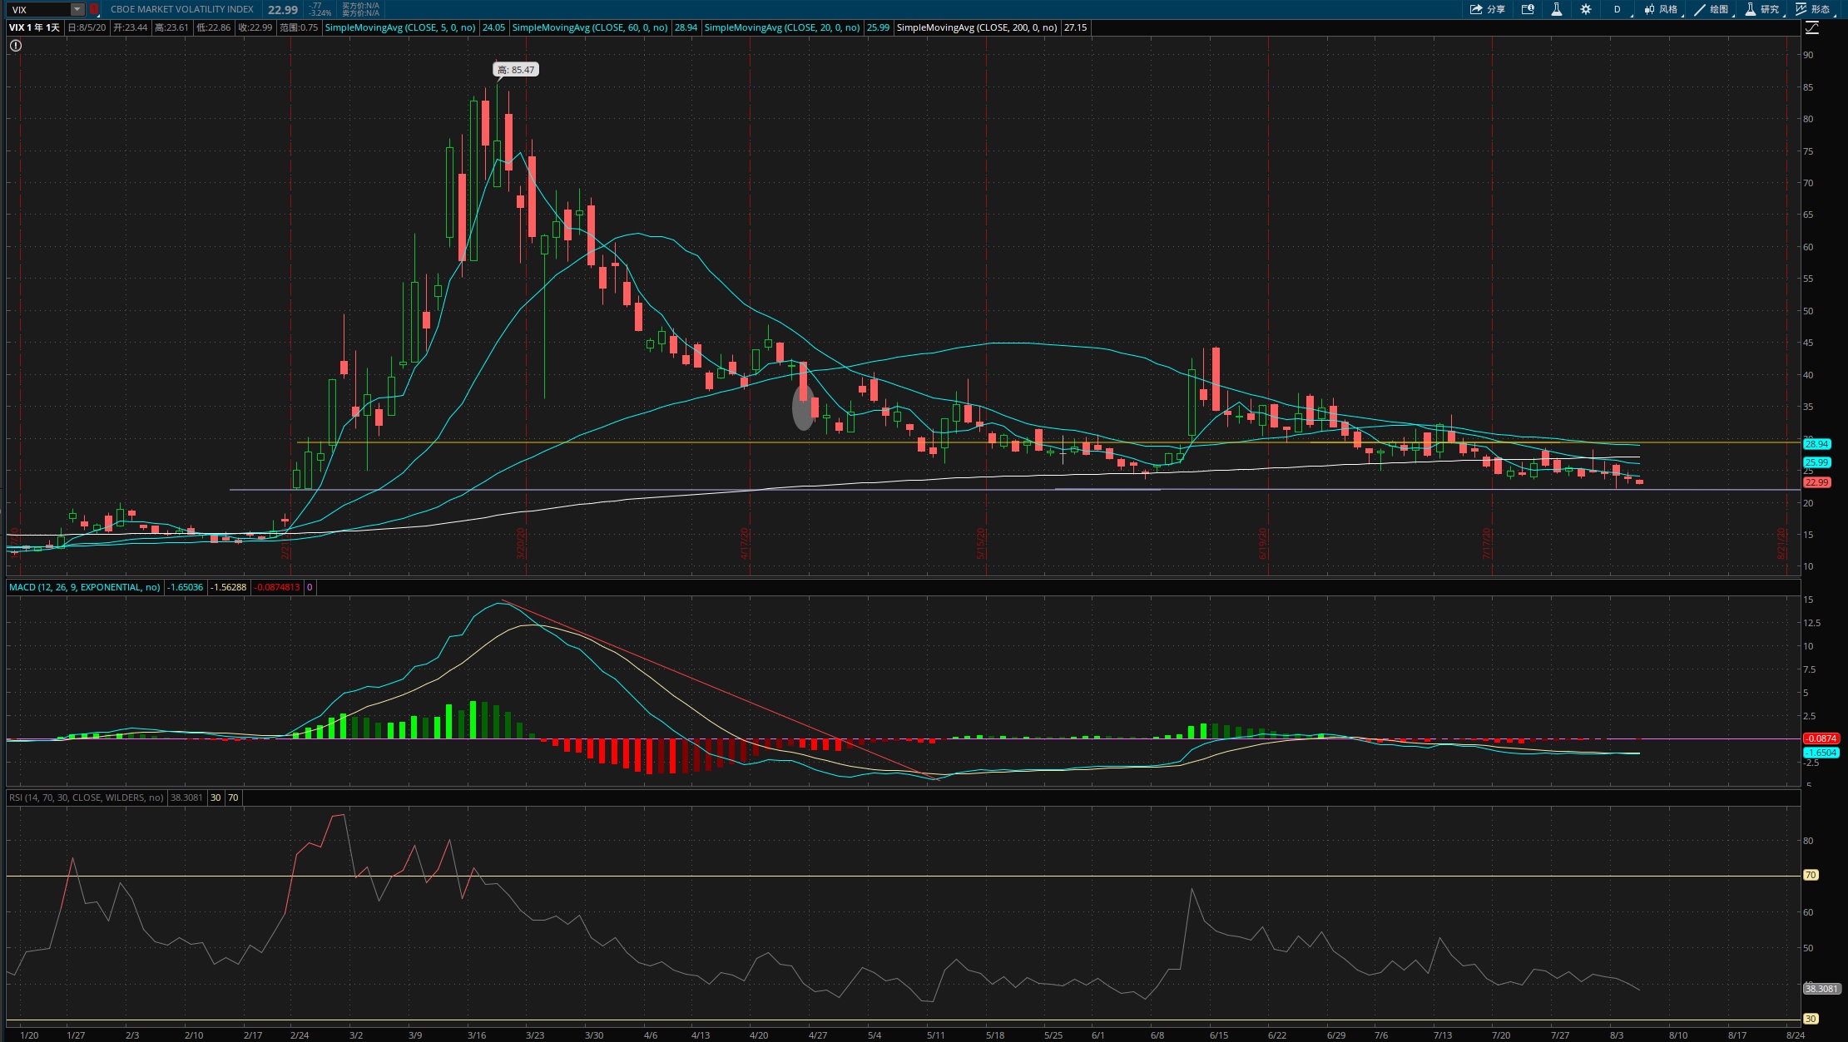Click the 3/20/20 expiration marker label
The image size is (1848, 1042).
click(522, 543)
